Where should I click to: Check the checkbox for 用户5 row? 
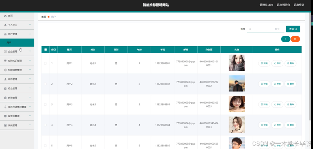tap(45, 146)
